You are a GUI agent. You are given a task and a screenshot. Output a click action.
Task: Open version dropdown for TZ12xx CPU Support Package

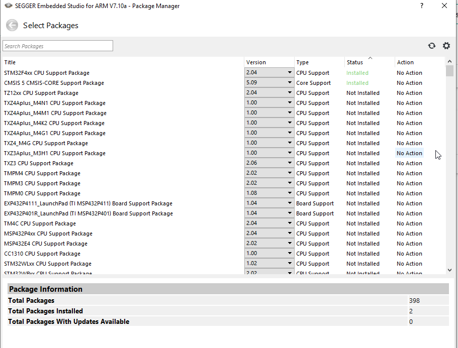269,93
